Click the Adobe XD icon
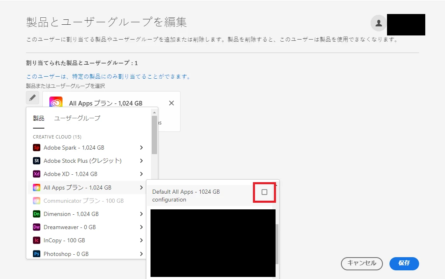 pyautogui.click(x=37, y=174)
